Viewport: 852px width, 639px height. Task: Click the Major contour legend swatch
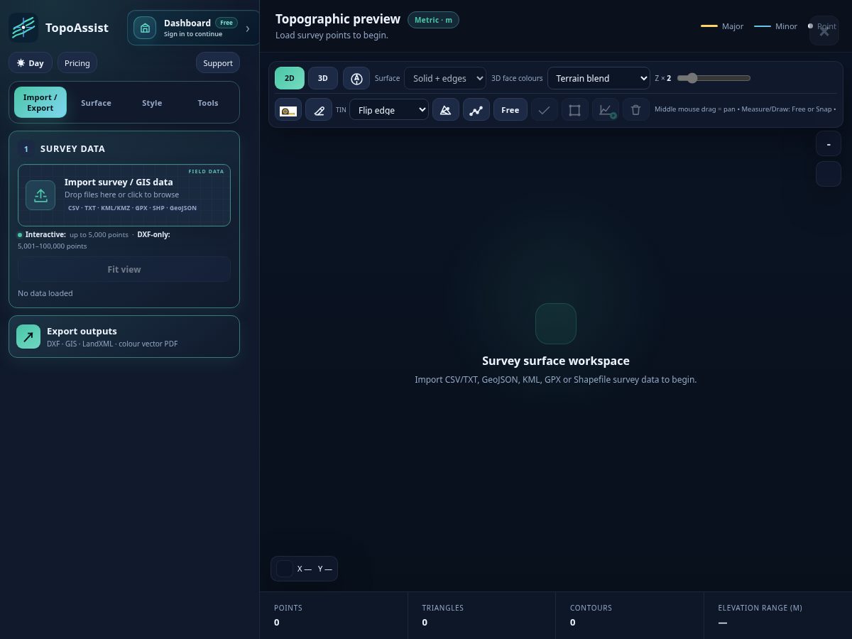click(x=709, y=26)
